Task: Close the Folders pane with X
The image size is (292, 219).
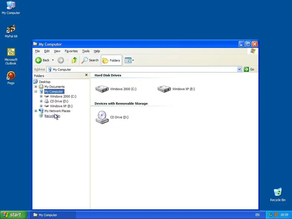Action: click(x=86, y=75)
